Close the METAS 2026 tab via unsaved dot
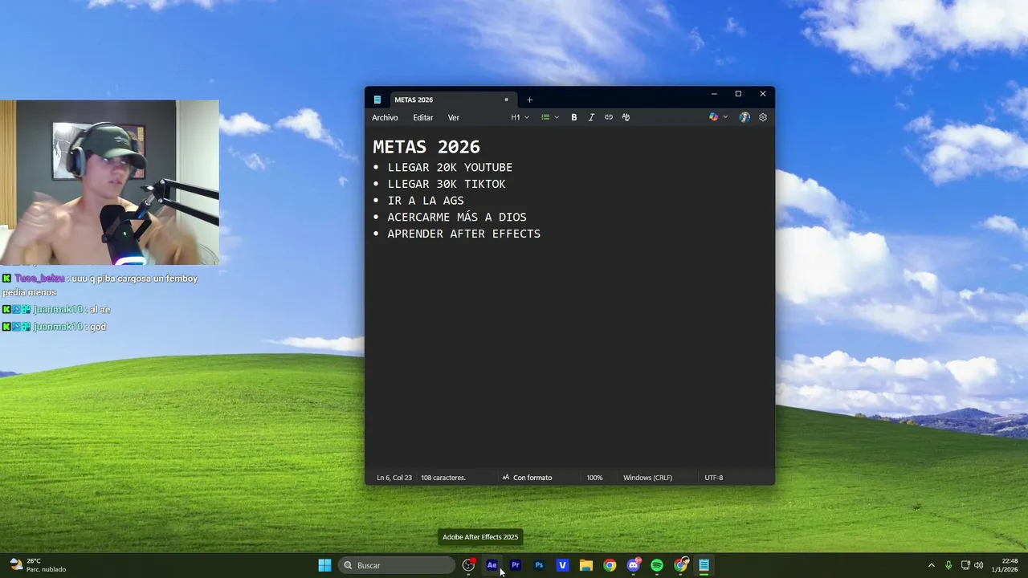Viewport: 1028px width, 578px height. (x=506, y=100)
